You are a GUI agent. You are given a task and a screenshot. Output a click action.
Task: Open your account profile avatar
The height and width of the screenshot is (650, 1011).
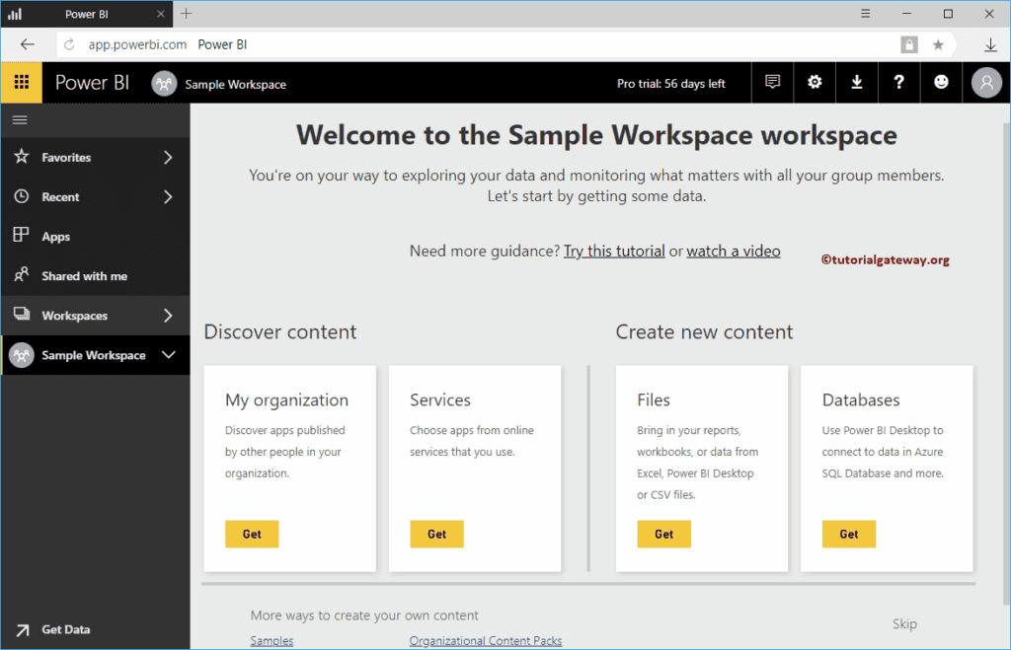pyautogui.click(x=985, y=82)
